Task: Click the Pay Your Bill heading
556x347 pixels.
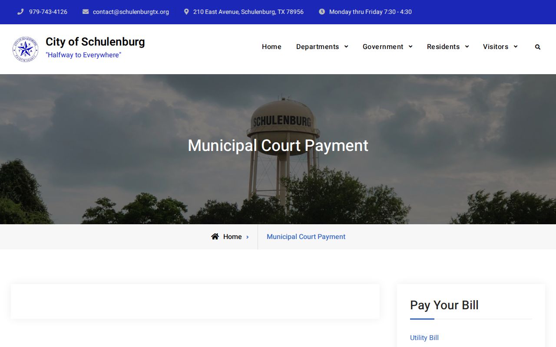Action: click(444, 305)
